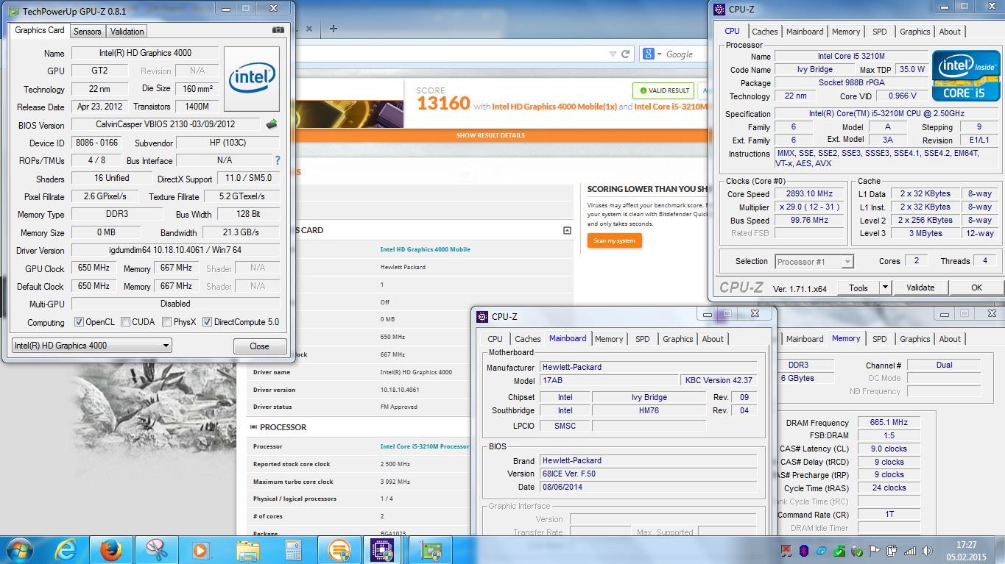The image size is (1005, 564).
Task: Click the orange benchmark app taskbar icon
Action: [339, 550]
